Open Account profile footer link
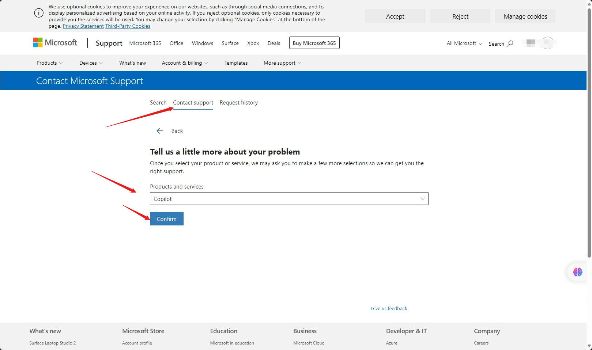 point(137,343)
